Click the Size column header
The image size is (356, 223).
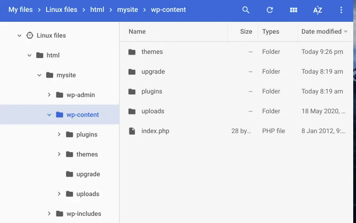pyautogui.click(x=246, y=32)
